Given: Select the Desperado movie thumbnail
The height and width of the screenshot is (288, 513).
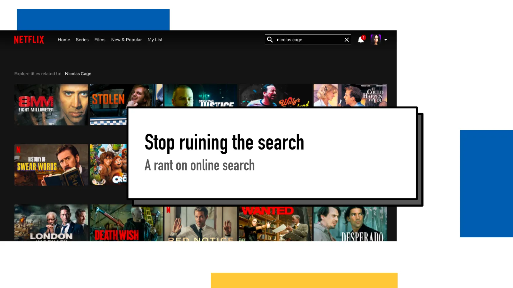Looking at the screenshot, I should (350, 224).
